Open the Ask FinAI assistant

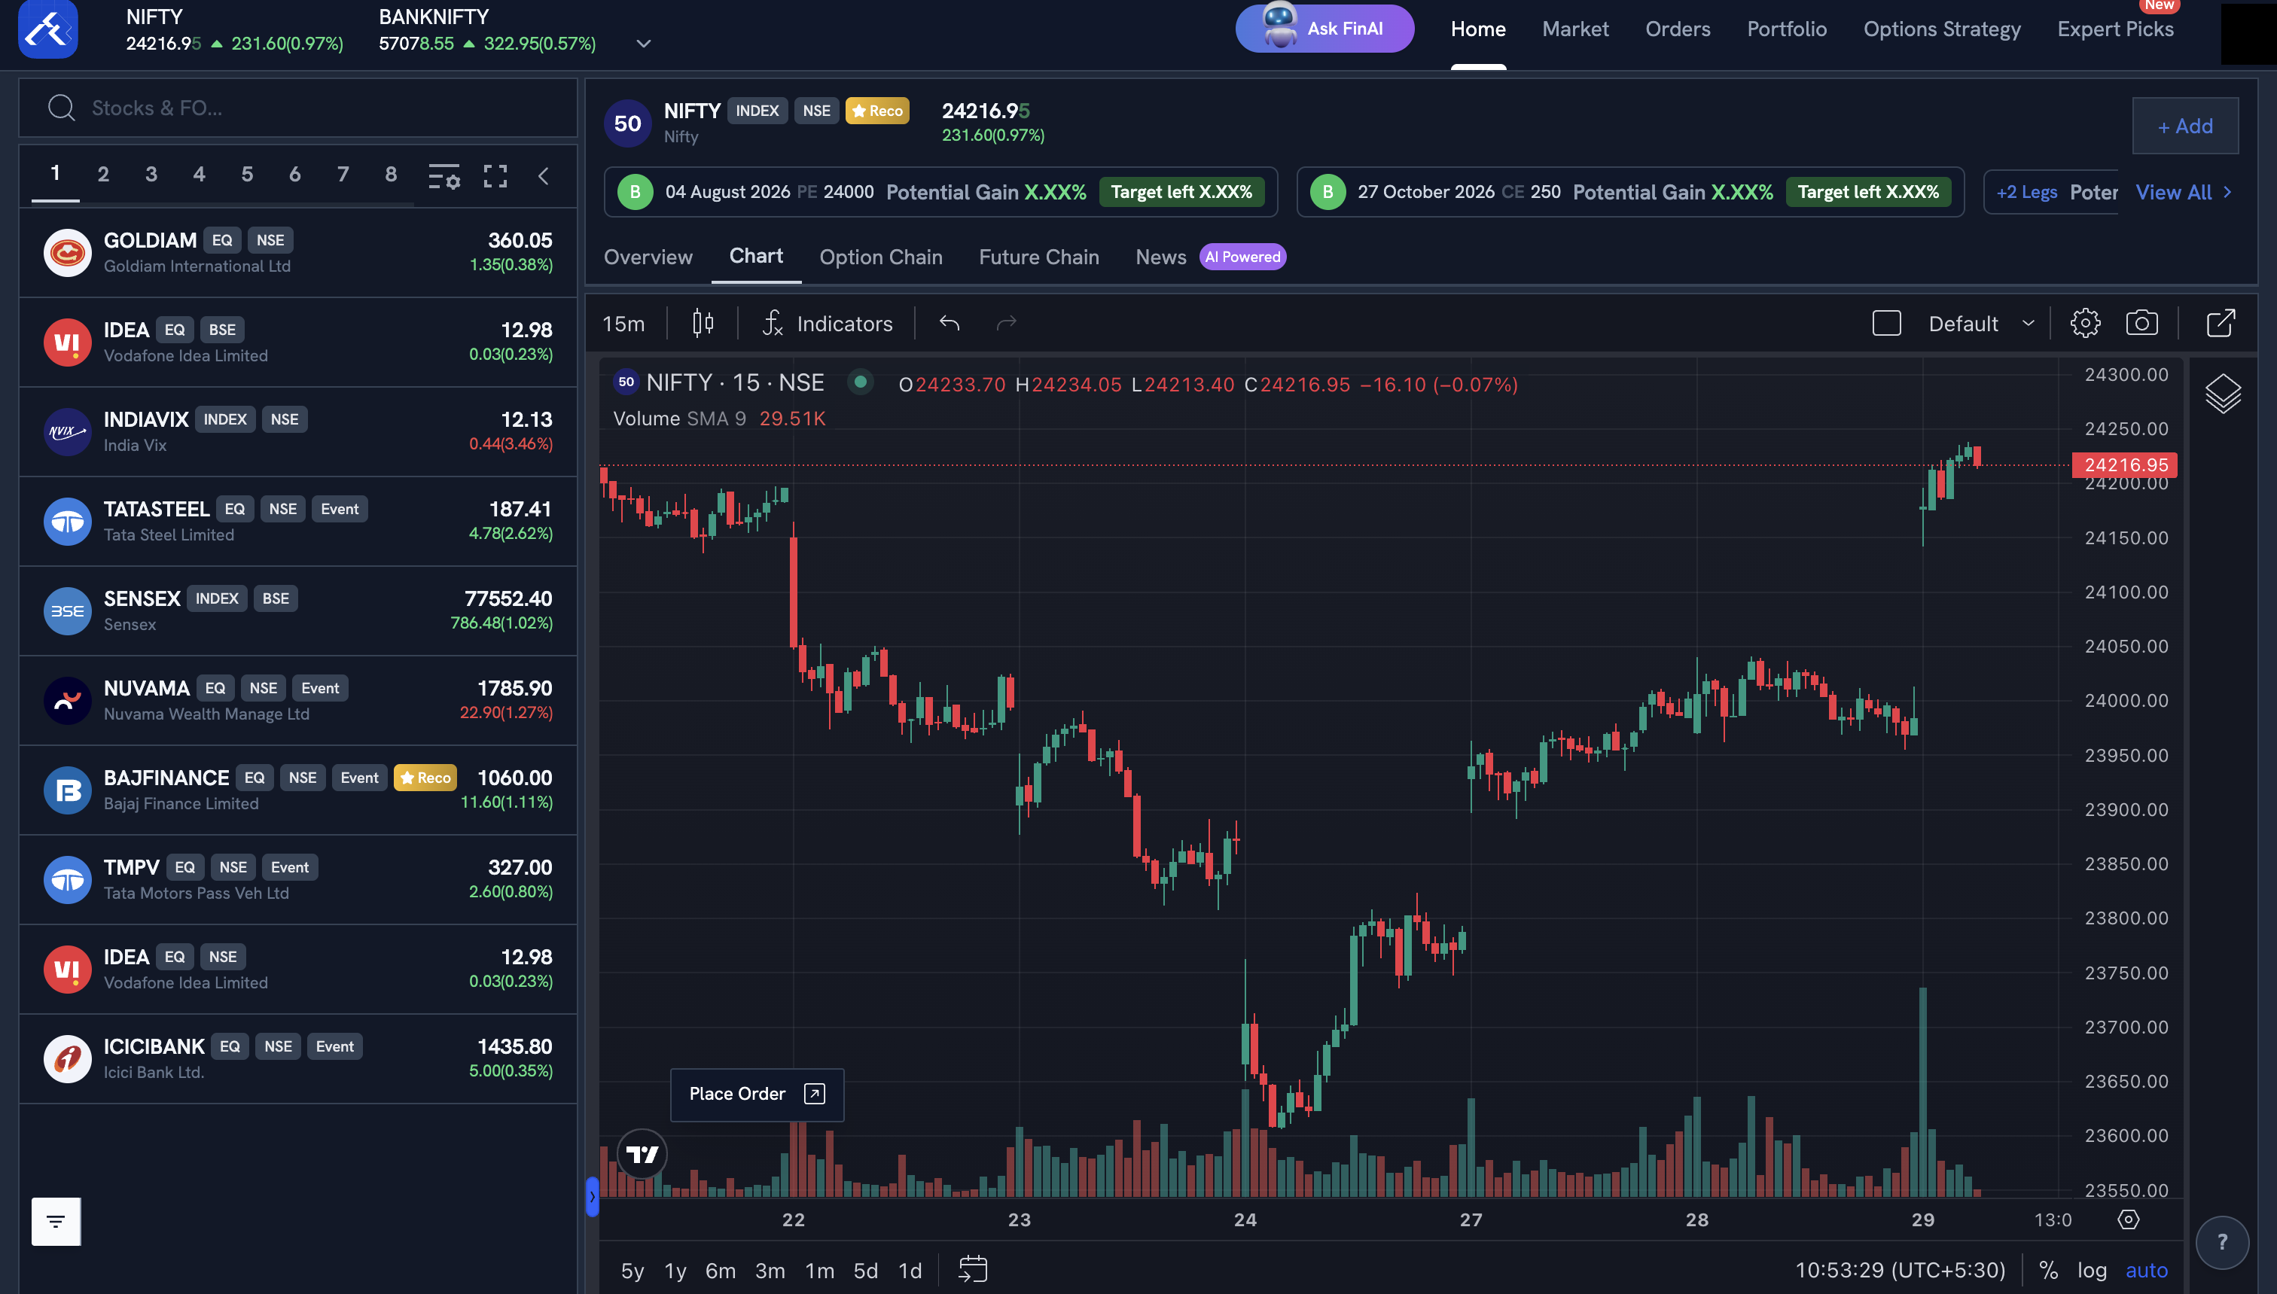tap(1324, 29)
